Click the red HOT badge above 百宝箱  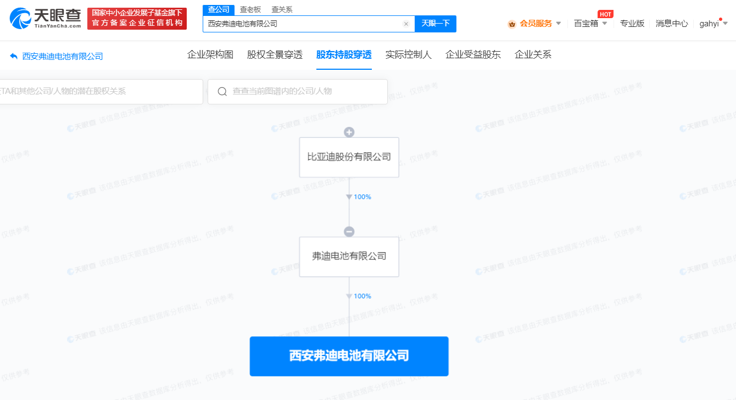pyautogui.click(x=605, y=14)
